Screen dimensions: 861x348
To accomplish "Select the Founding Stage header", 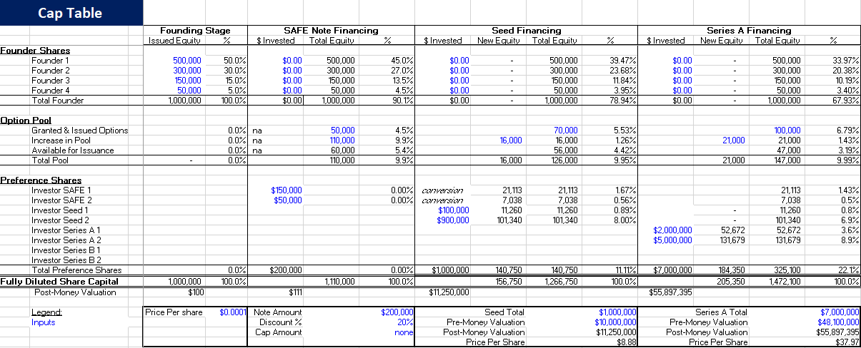I will pyautogui.click(x=195, y=31).
